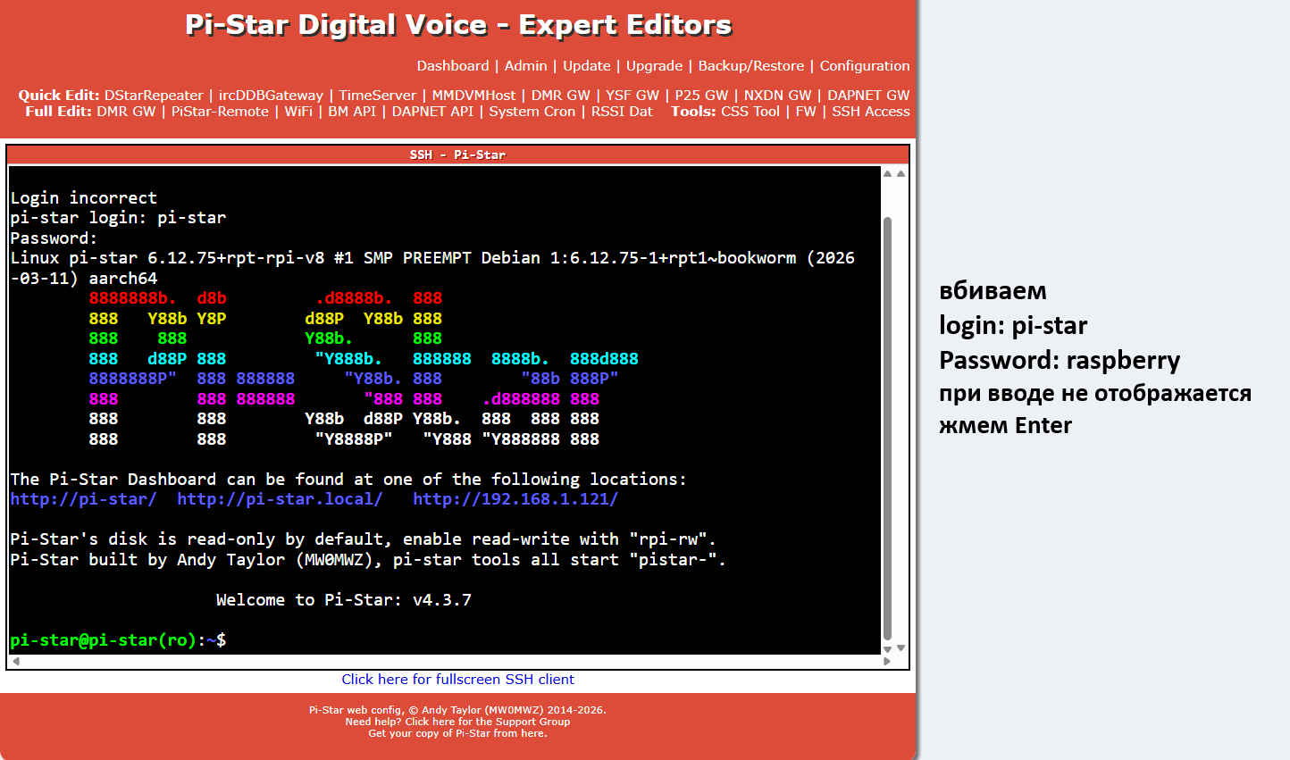Viewport: 1290px width, 760px height.
Task: Select TimeServer quick edit
Action: [x=377, y=96]
